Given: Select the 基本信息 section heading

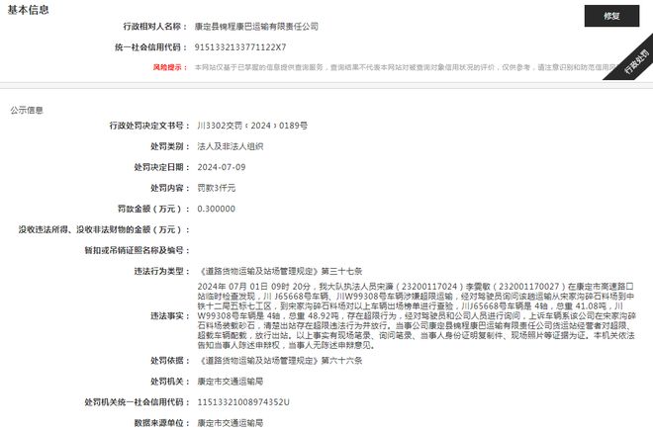Looking at the screenshot, I should coord(29,10).
